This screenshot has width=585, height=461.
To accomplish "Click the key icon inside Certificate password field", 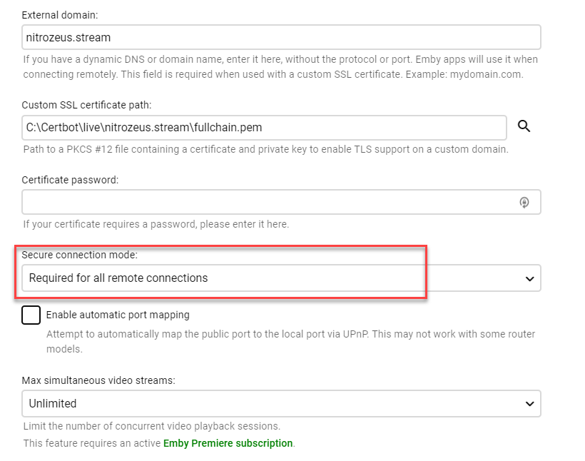I will point(524,203).
